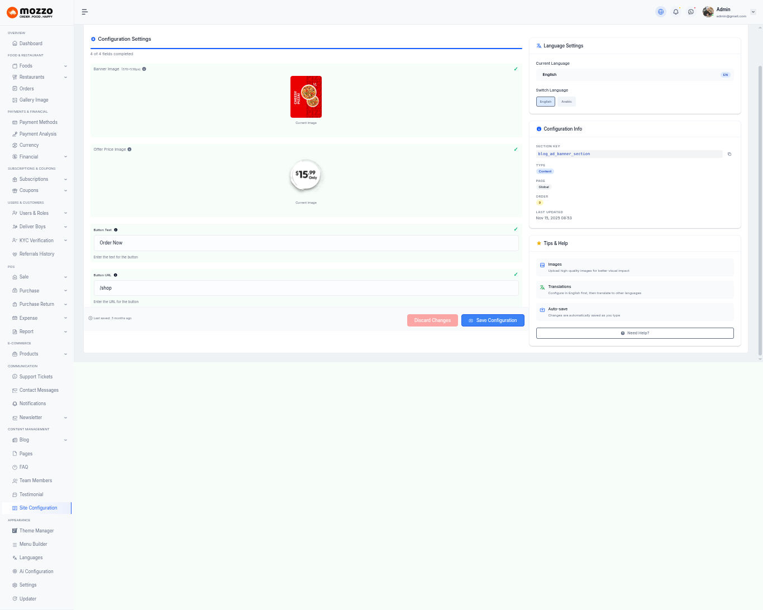Click info icon beside Offer Price Image
Viewport: 763px width, 610px height.
[130, 150]
